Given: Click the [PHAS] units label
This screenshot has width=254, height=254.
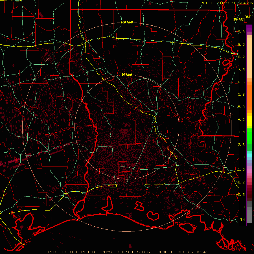Looking at the screenshot, I should [238, 19].
